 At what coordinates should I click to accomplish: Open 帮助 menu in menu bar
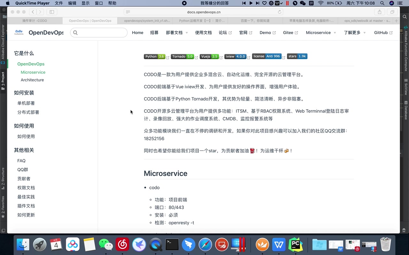tap(112, 3)
